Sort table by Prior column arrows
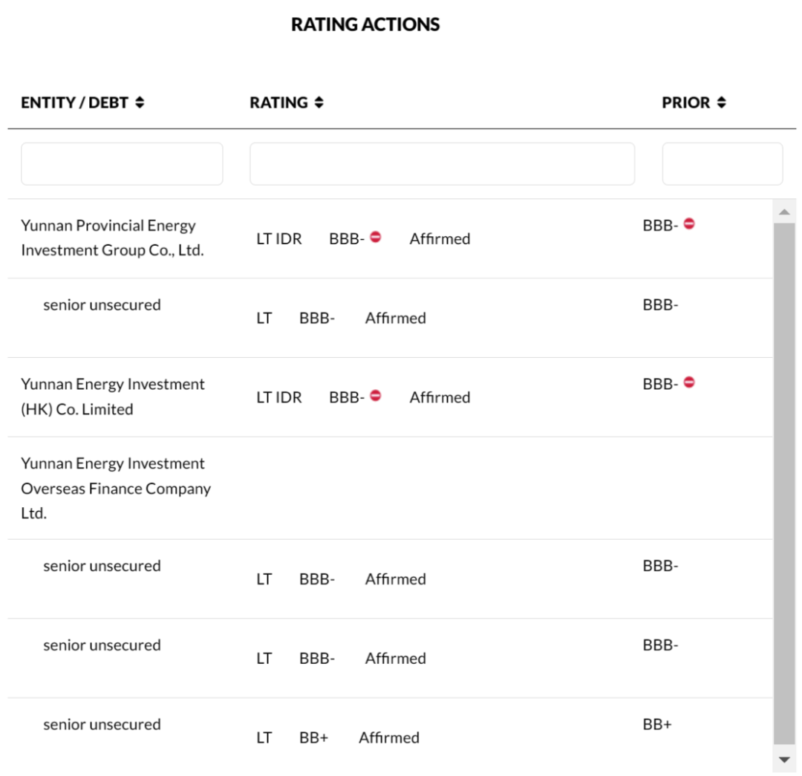Viewport: 802px width, 776px height. pyautogui.click(x=721, y=103)
